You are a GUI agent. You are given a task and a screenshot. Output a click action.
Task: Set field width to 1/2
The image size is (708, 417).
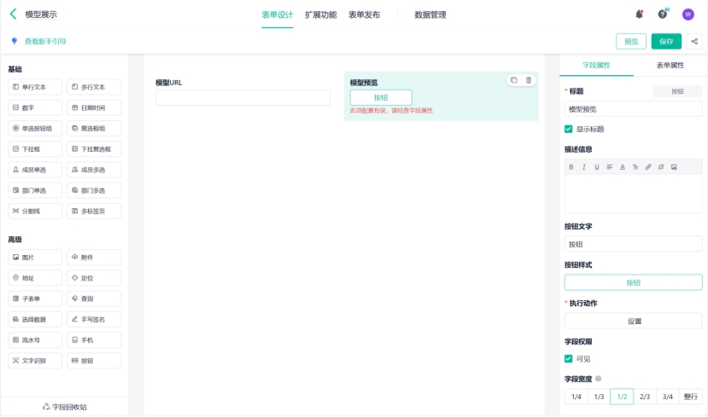click(x=622, y=397)
